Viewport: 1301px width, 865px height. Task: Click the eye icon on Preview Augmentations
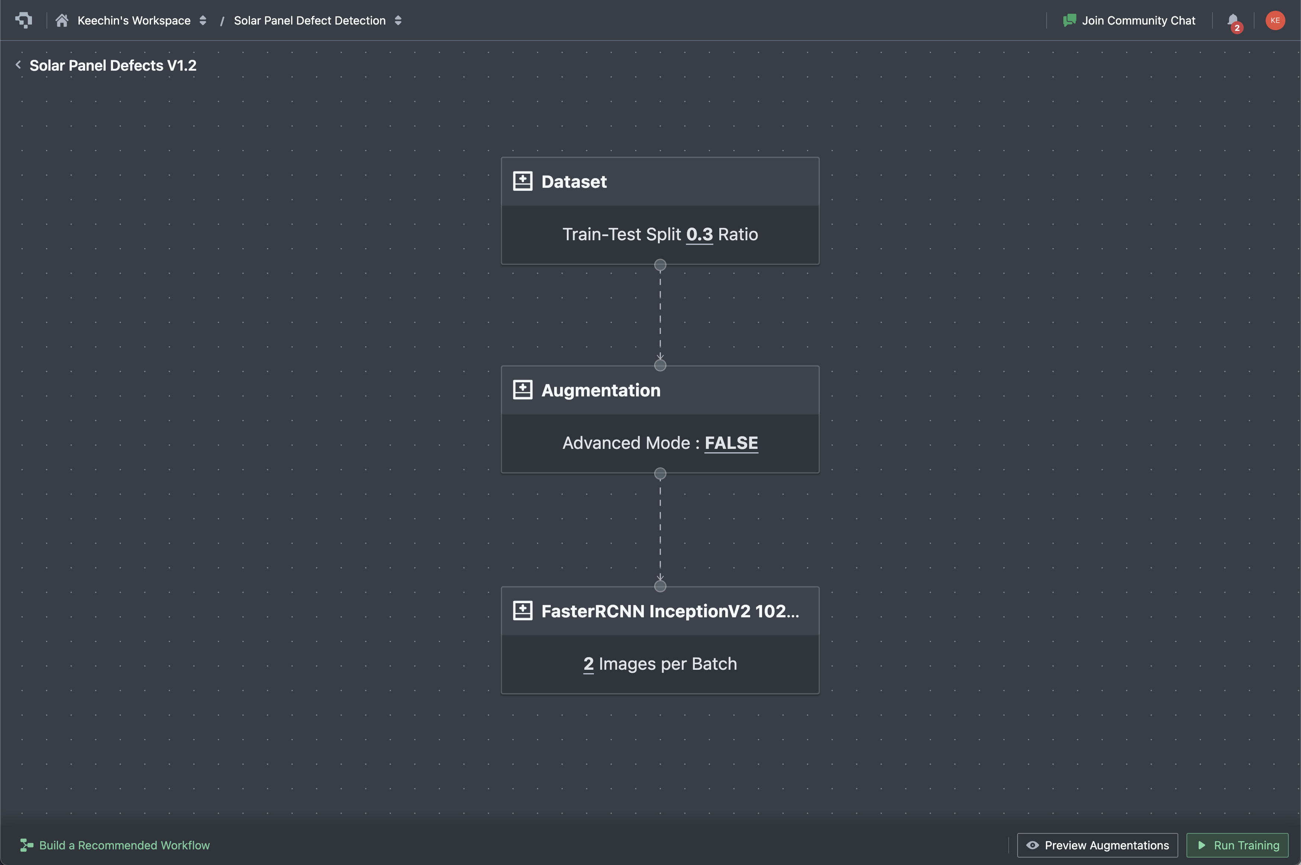click(x=1034, y=845)
